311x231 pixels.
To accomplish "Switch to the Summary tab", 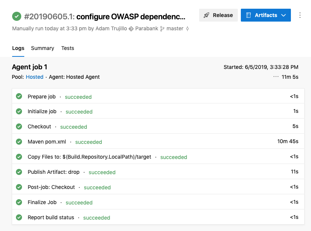I will point(42,48).
